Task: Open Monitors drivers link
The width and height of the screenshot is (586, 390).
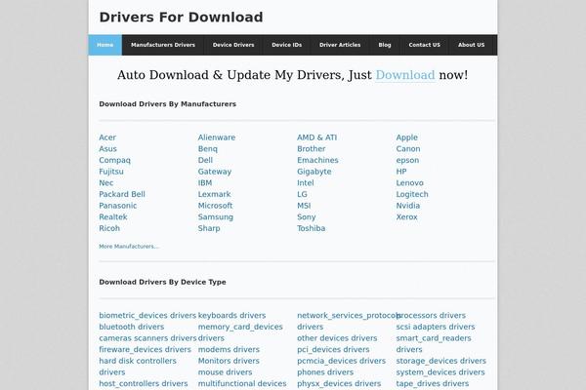Action: 229,361
